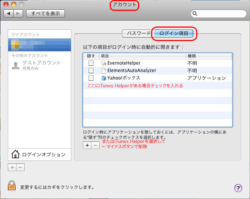
Task: Click the EvernoteHelper app icon
Action: click(104, 63)
